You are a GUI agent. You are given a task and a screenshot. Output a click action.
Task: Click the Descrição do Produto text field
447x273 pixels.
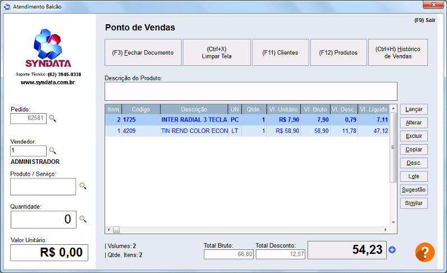[x=250, y=91]
